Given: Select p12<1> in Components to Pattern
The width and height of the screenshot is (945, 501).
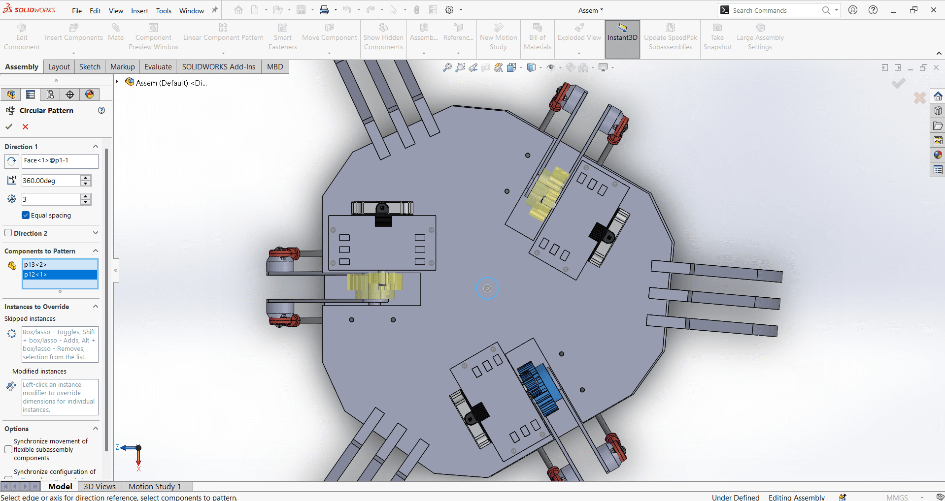Looking at the screenshot, I should [x=60, y=275].
